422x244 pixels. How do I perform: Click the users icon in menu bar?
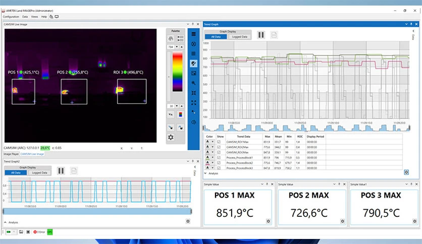[51, 17]
